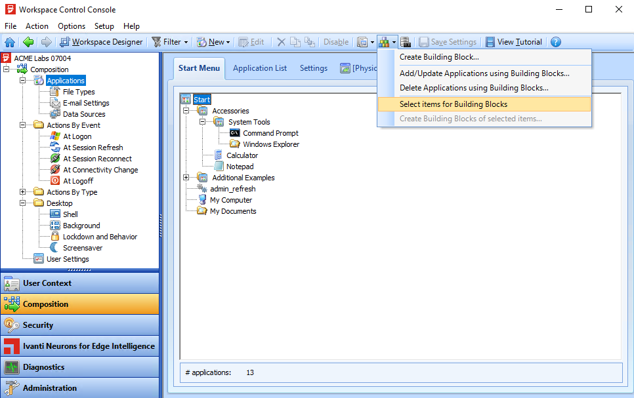Collapse the Actions By Event node
The width and height of the screenshot is (634, 398).
pyautogui.click(x=22, y=125)
